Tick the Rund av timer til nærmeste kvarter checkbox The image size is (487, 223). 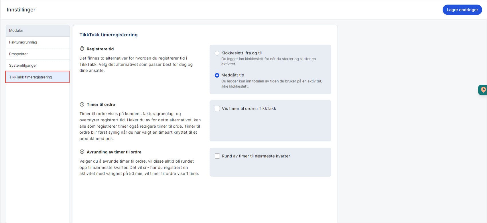tap(217, 156)
